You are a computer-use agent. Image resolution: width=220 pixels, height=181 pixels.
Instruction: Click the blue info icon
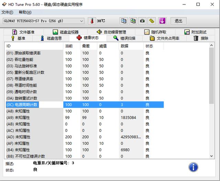(x=193, y=167)
